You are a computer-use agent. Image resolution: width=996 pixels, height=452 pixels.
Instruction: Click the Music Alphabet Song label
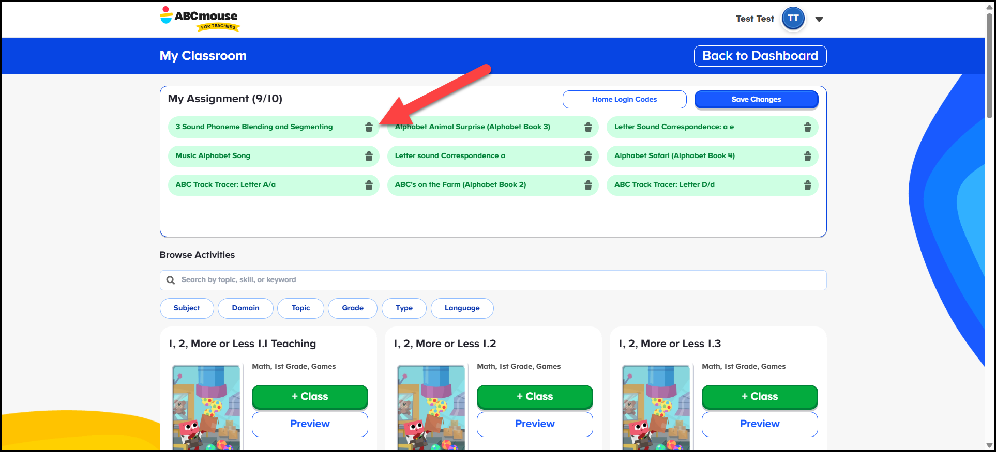click(213, 155)
